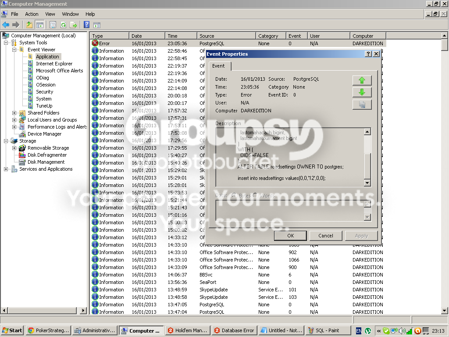
Task: Expand the Local Users and Groups node
Action: 14,120
